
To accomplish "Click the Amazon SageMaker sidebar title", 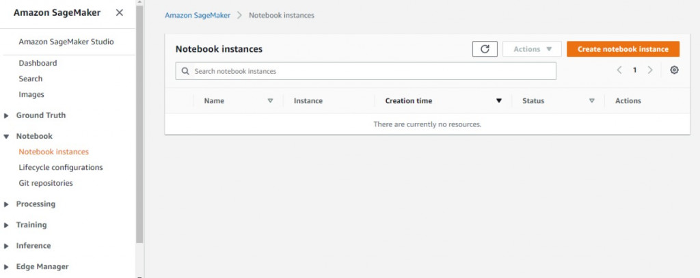I will tap(57, 12).
